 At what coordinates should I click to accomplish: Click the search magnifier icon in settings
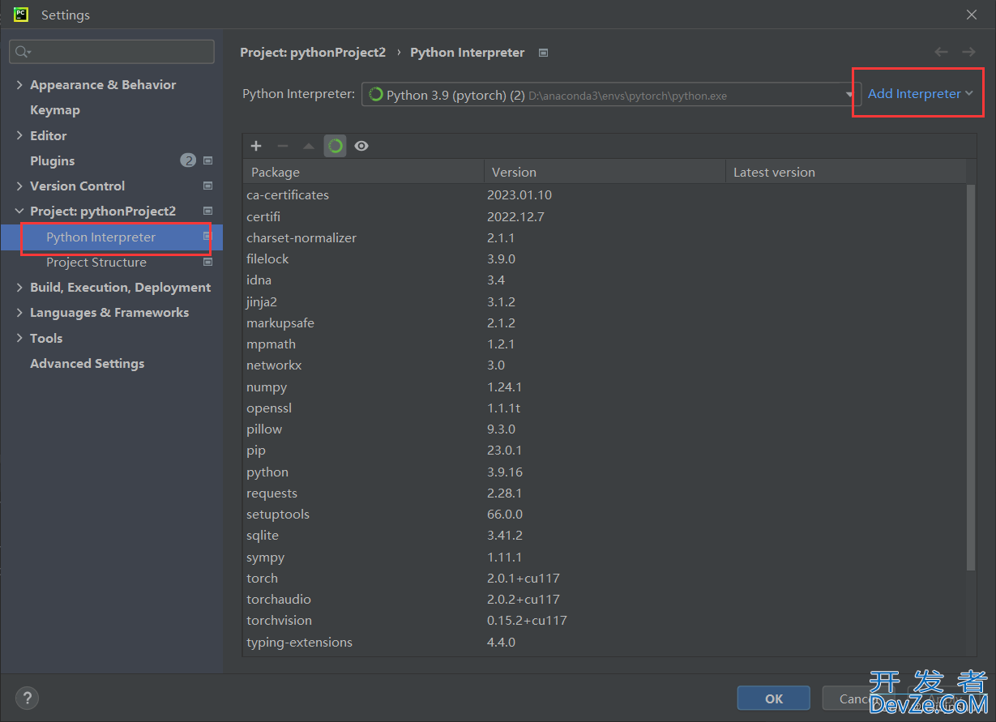(x=22, y=52)
